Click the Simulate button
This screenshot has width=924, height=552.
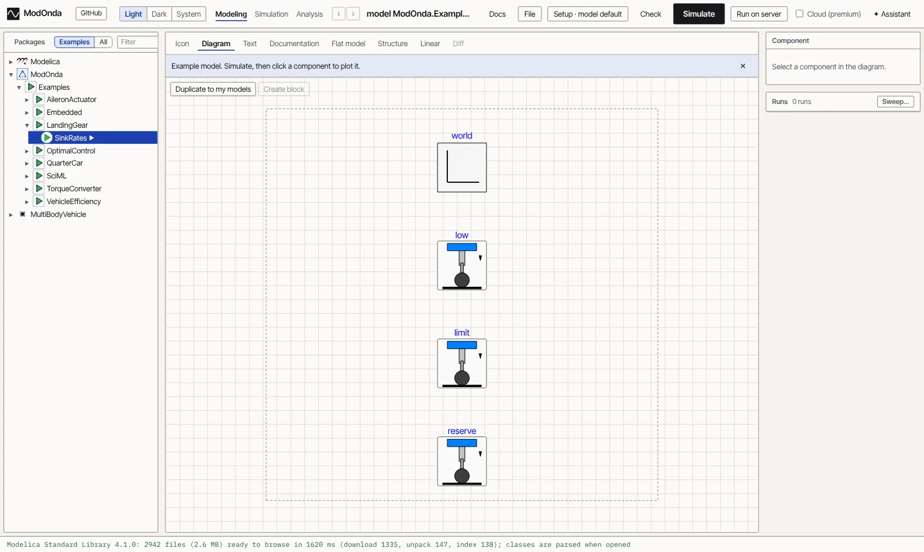click(699, 14)
